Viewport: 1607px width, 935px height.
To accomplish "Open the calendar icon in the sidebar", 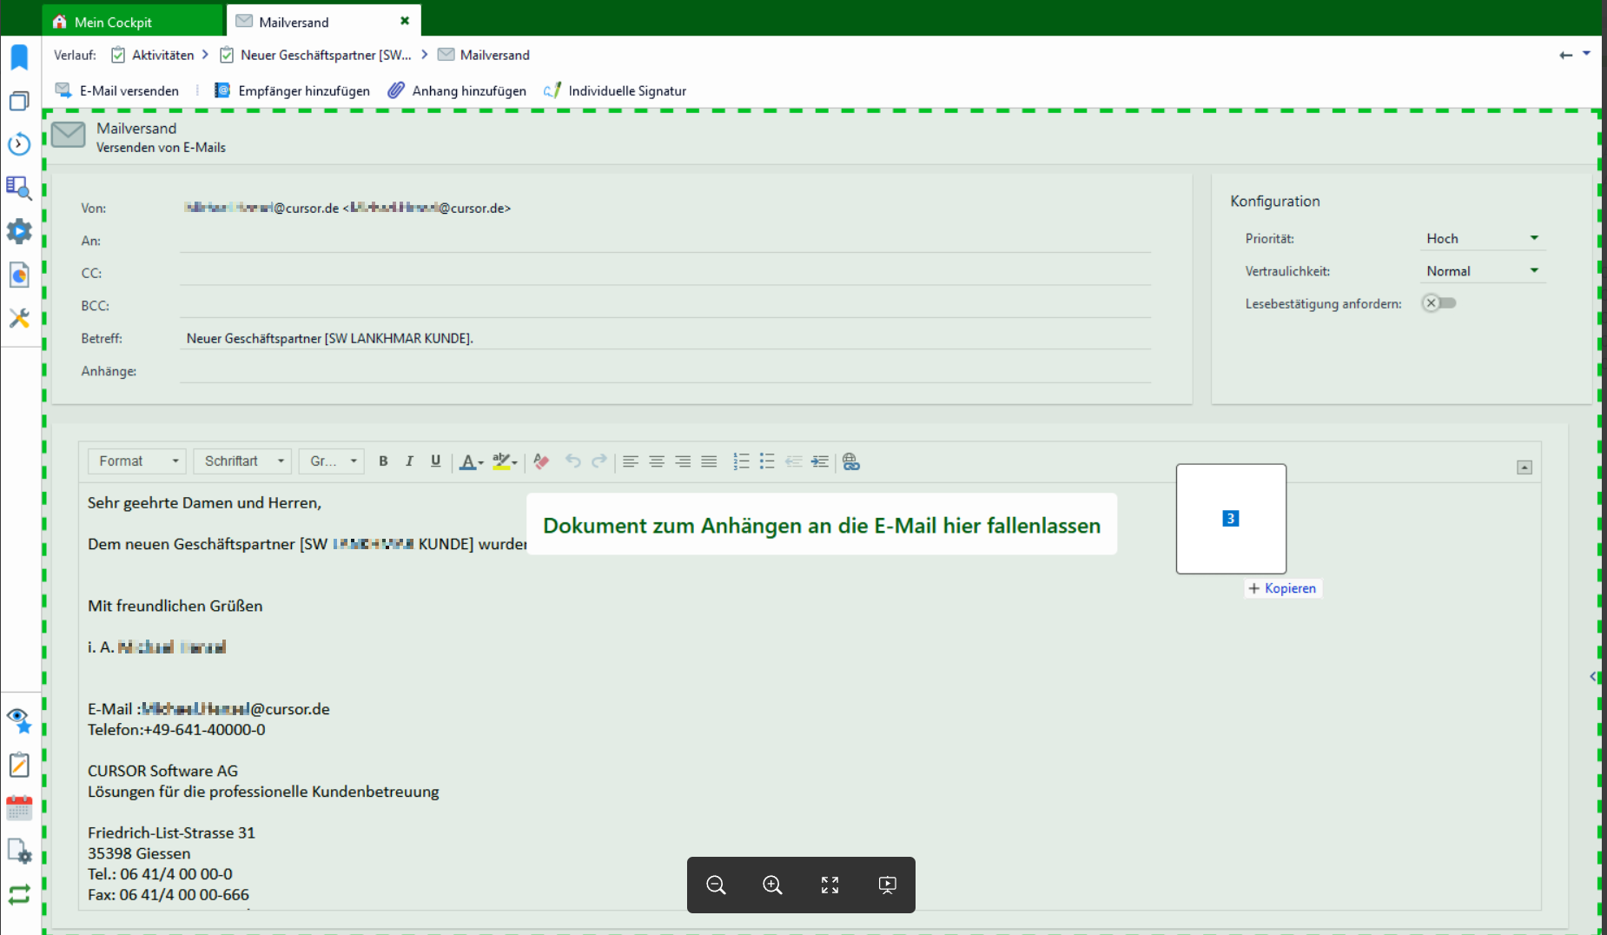I will click(19, 808).
